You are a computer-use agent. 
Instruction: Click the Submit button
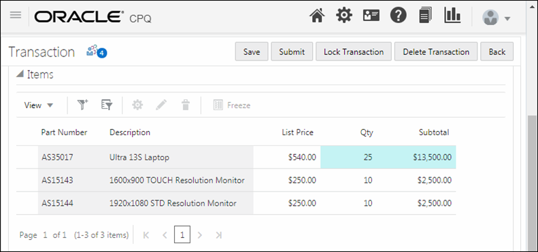[x=292, y=52]
